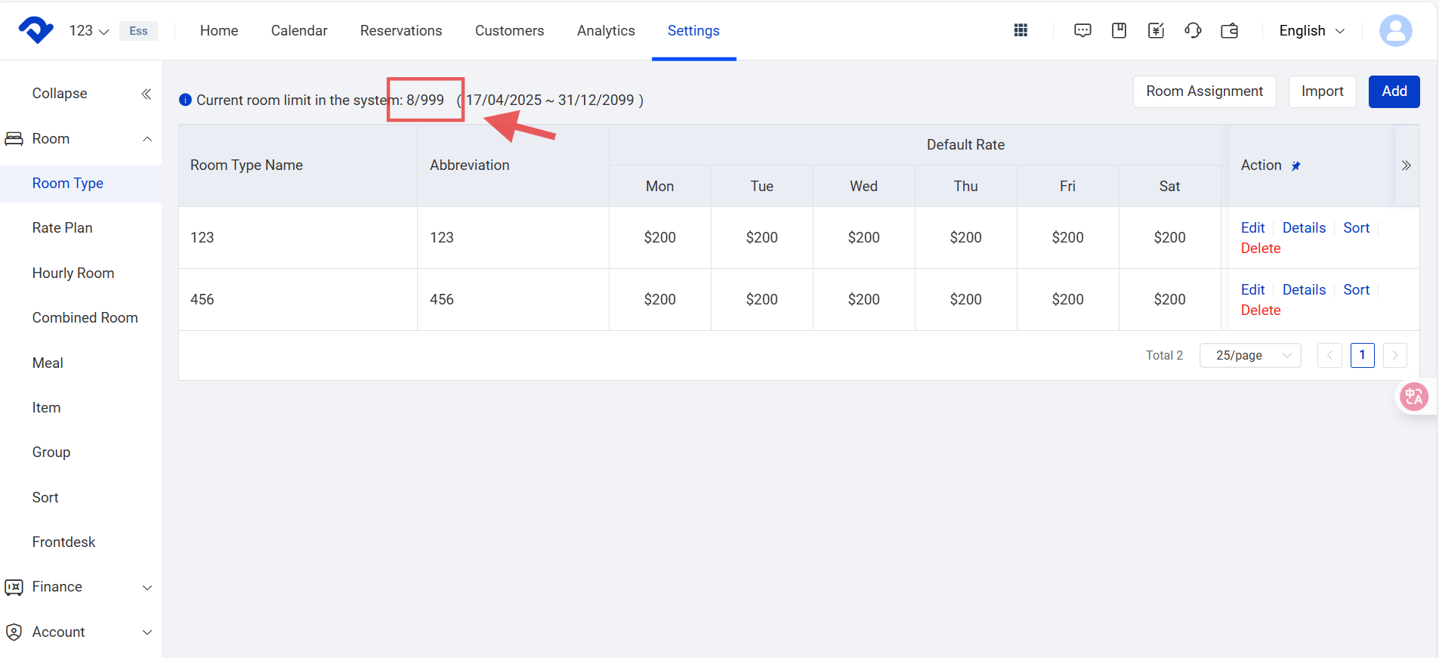This screenshot has width=1439, height=658.
Task: Click the bookmark guide icon
Action: [1119, 30]
